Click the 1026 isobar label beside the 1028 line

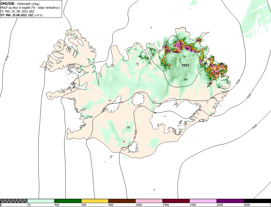pyautogui.click(x=249, y=96)
